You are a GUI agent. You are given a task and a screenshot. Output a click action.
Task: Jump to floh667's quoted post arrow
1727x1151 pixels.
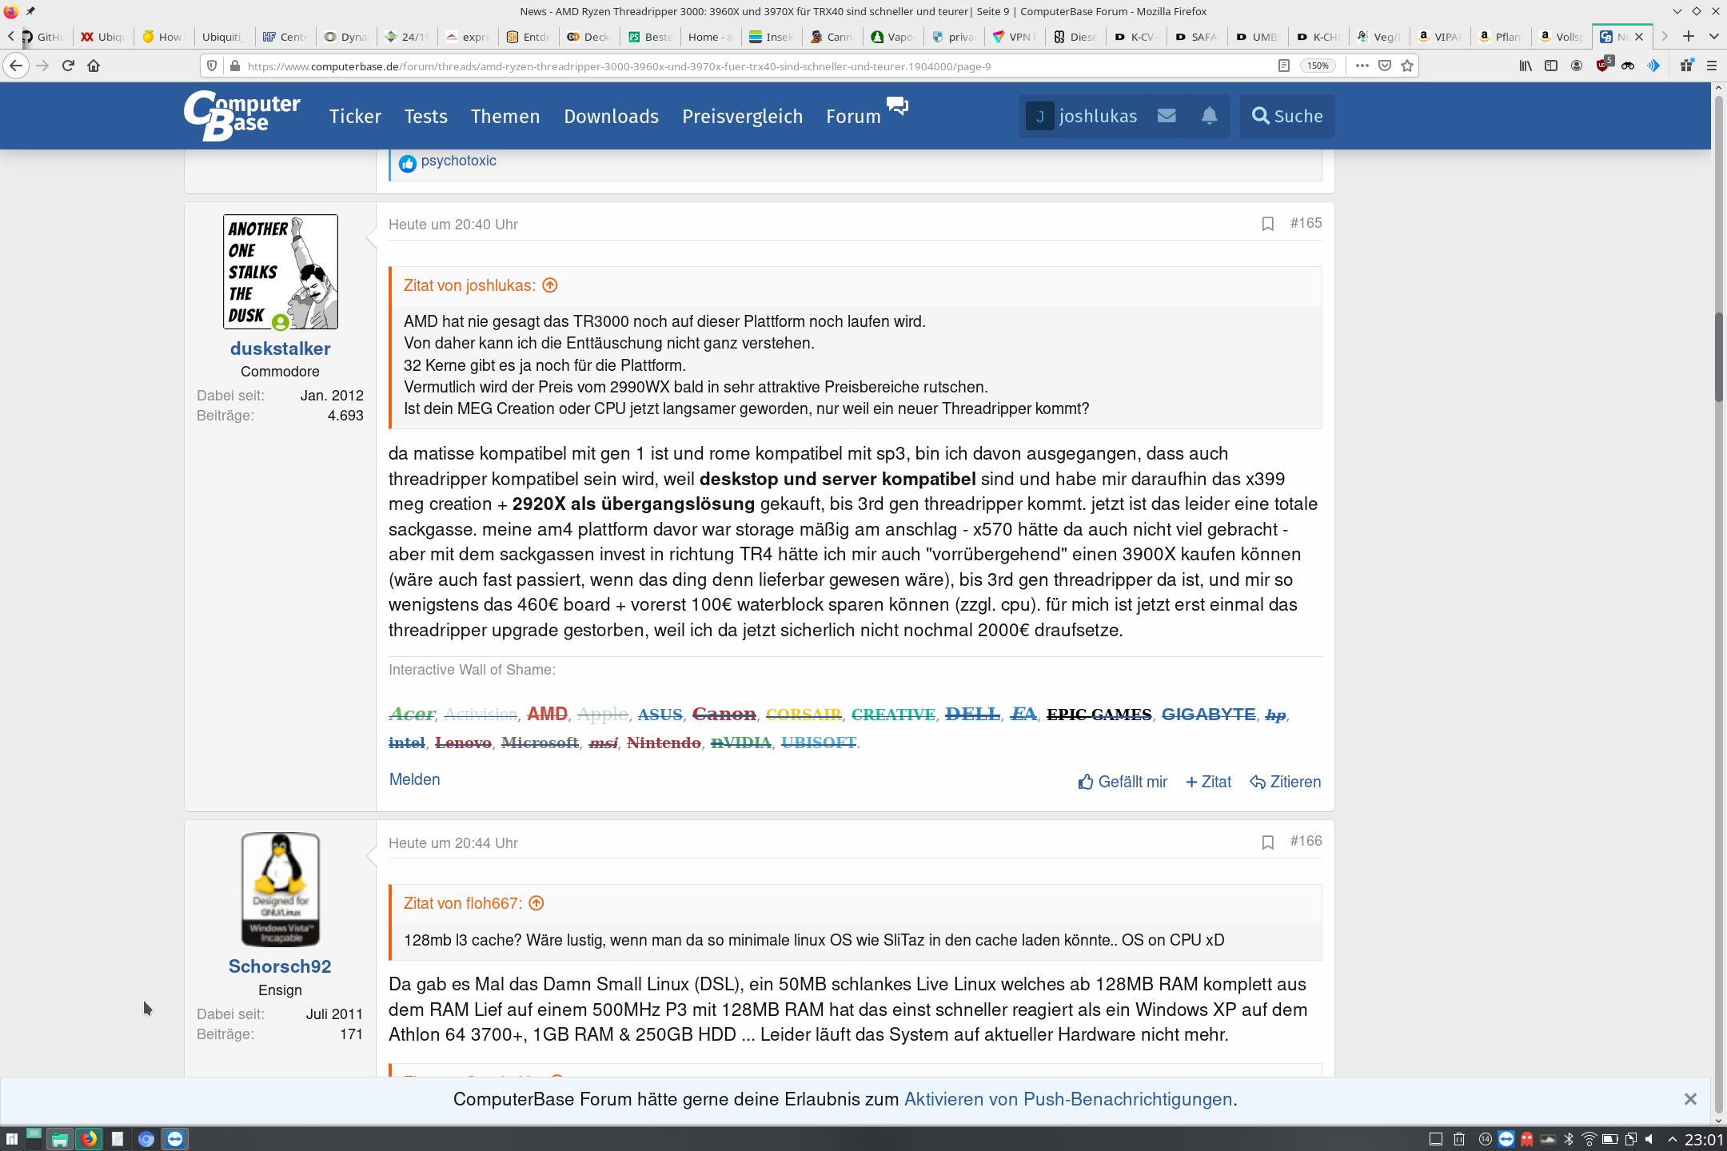click(x=536, y=903)
